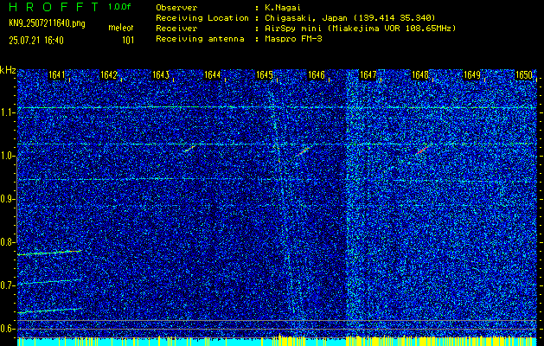Click the HROFFT title text

click(x=54, y=7)
